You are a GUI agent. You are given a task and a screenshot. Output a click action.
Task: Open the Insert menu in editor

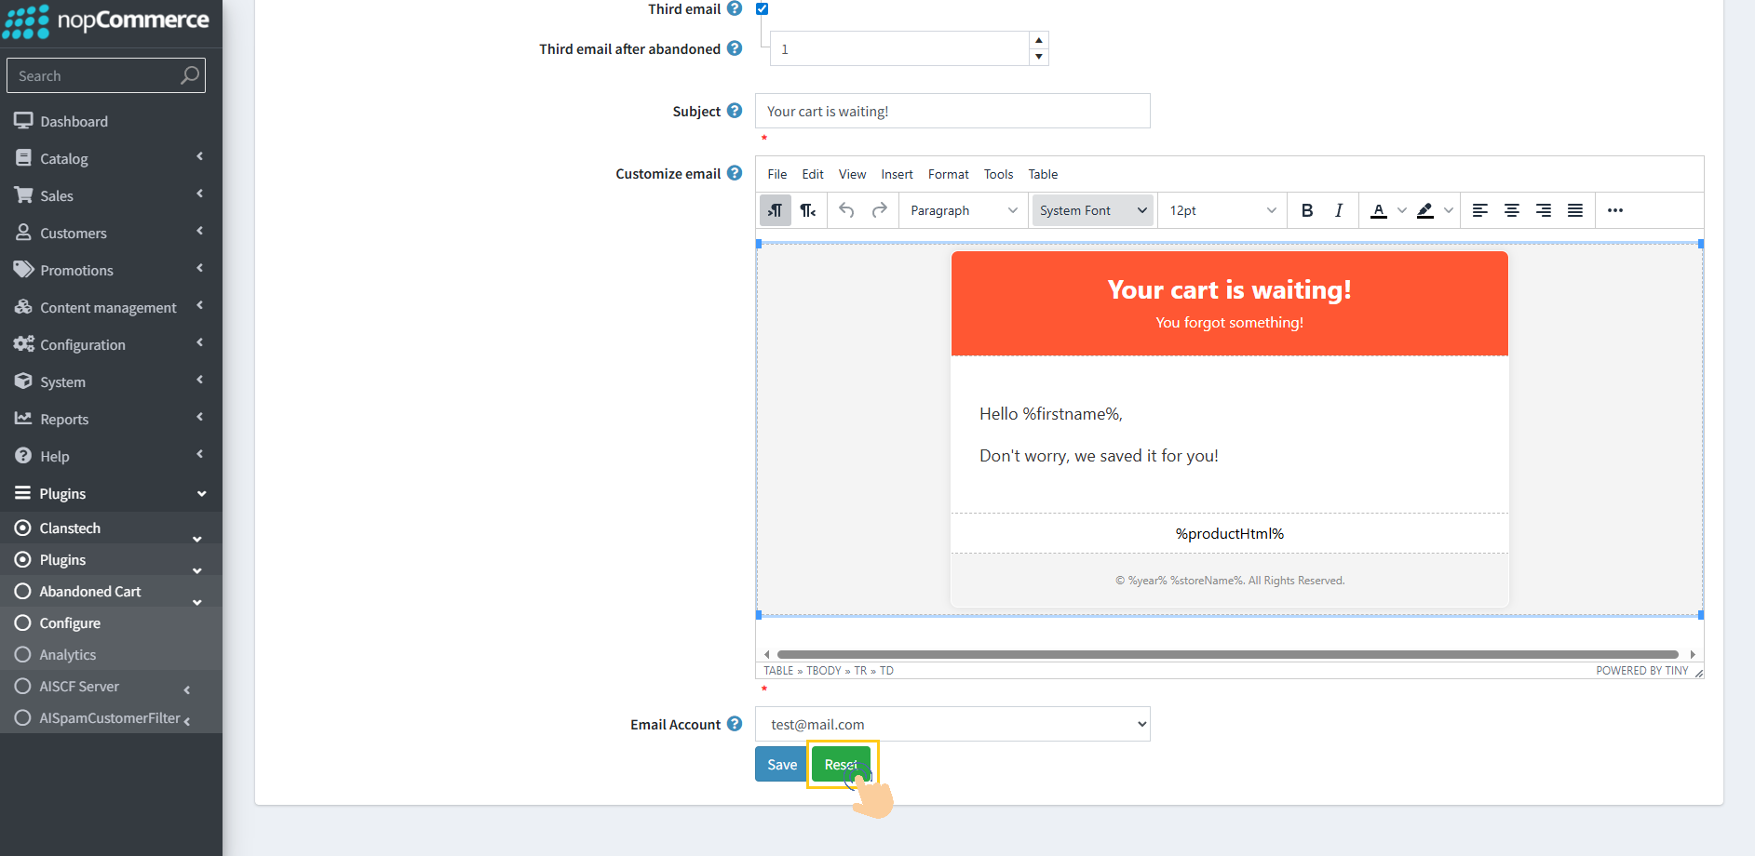[x=897, y=174]
